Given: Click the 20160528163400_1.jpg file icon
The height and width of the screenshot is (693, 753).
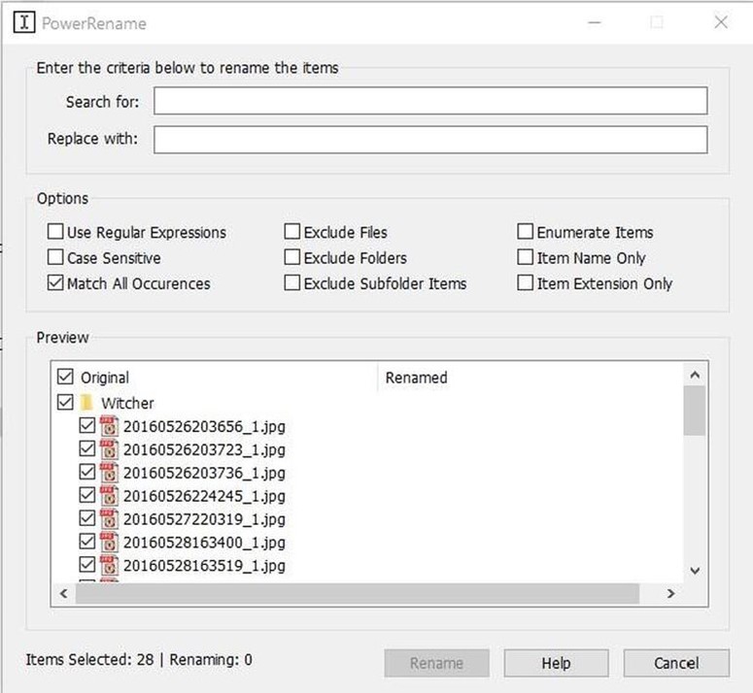Looking at the screenshot, I should [109, 542].
